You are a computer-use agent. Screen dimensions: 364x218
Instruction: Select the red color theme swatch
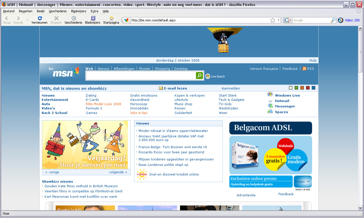point(308,88)
